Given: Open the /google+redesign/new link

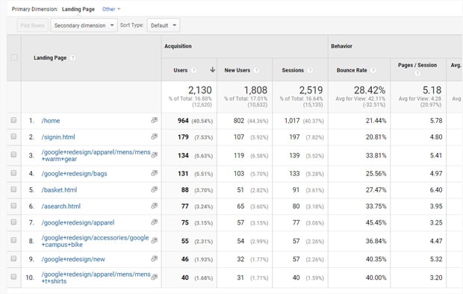Looking at the screenshot, I should click(73, 259).
